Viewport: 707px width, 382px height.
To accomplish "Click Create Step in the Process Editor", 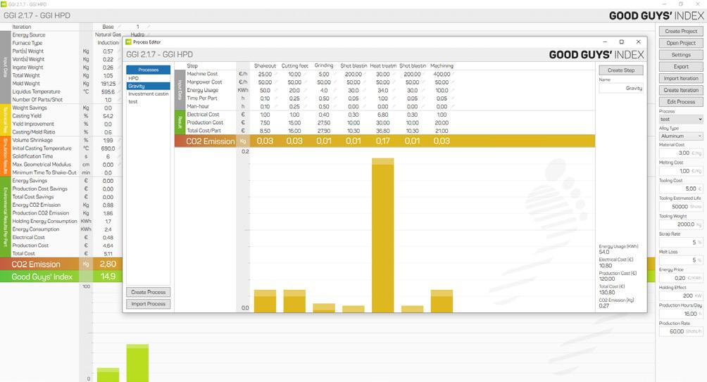I will 621,70.
